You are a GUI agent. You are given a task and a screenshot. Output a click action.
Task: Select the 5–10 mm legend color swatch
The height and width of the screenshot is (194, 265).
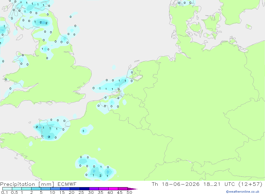click(x=46, y=189)
